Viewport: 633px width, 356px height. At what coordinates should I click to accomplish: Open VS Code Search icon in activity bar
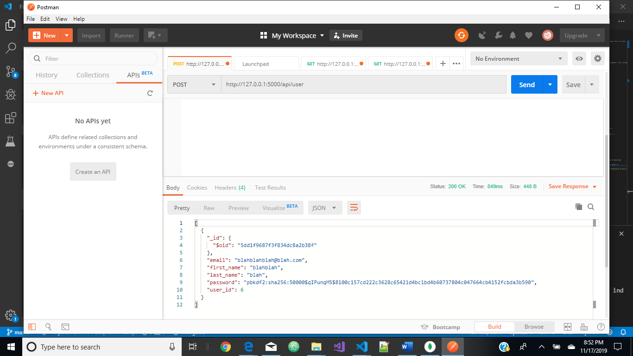11,48
